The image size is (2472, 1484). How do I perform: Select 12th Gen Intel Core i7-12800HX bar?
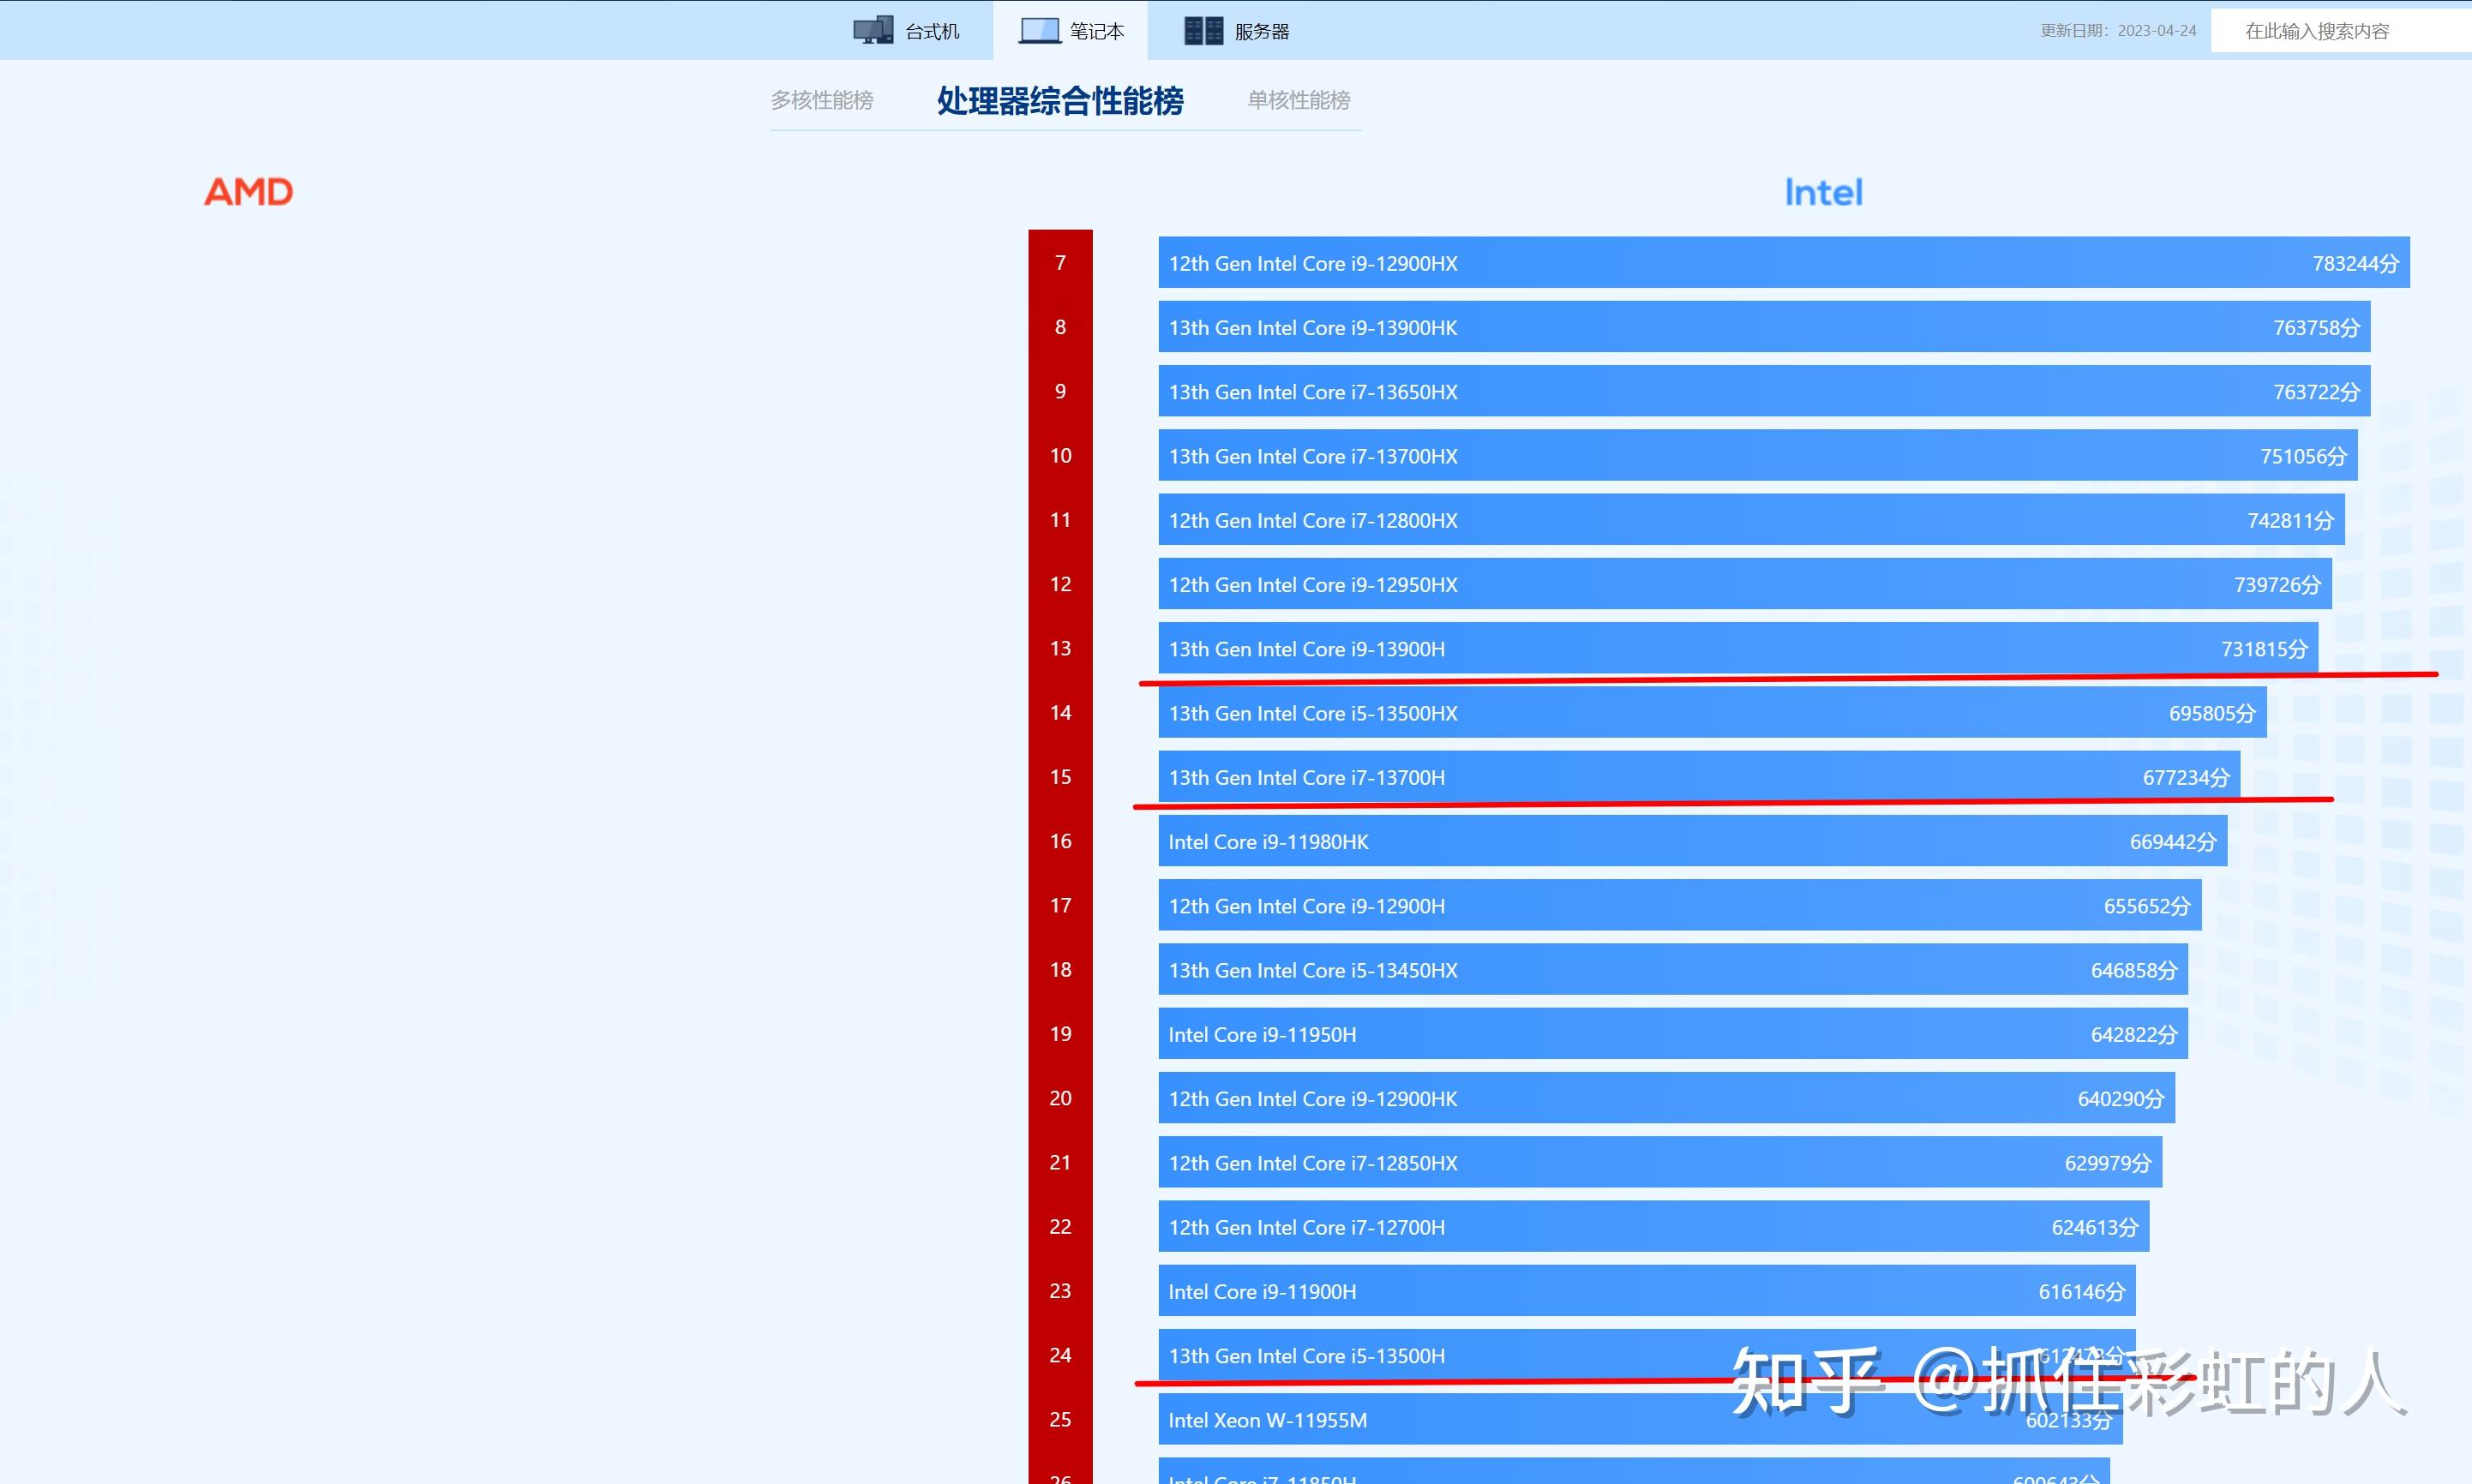click(1750, 520)
